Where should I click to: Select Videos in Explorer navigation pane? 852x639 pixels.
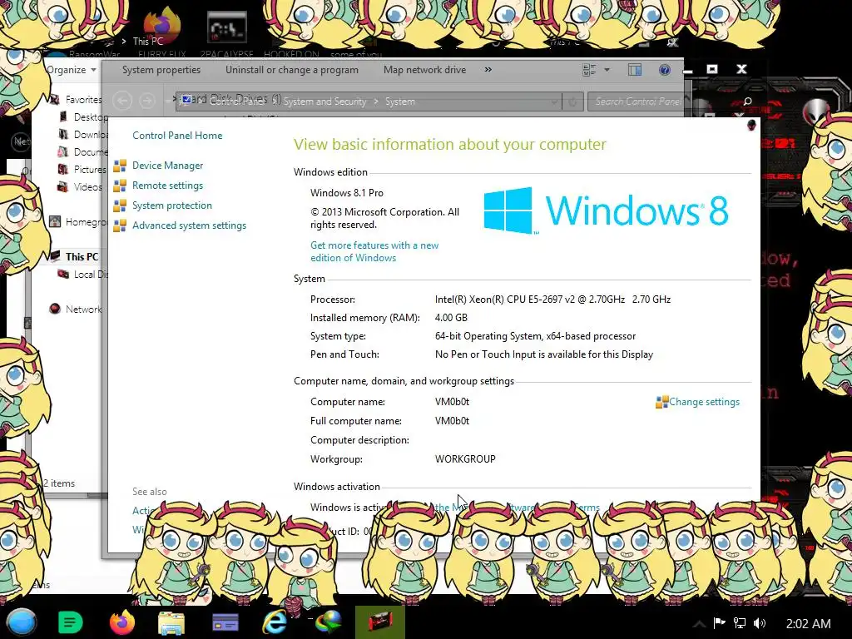(x=88, y=186)
